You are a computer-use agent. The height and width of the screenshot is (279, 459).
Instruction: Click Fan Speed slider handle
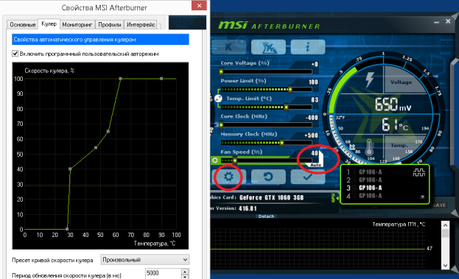(235, 160)
